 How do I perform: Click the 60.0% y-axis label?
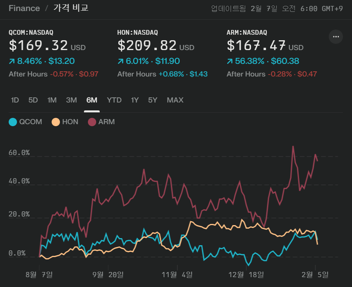click(x=19, y=153)
